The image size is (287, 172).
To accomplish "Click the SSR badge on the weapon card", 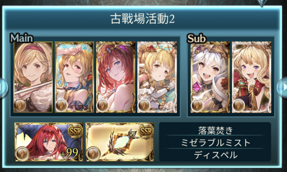I will 146,131.
